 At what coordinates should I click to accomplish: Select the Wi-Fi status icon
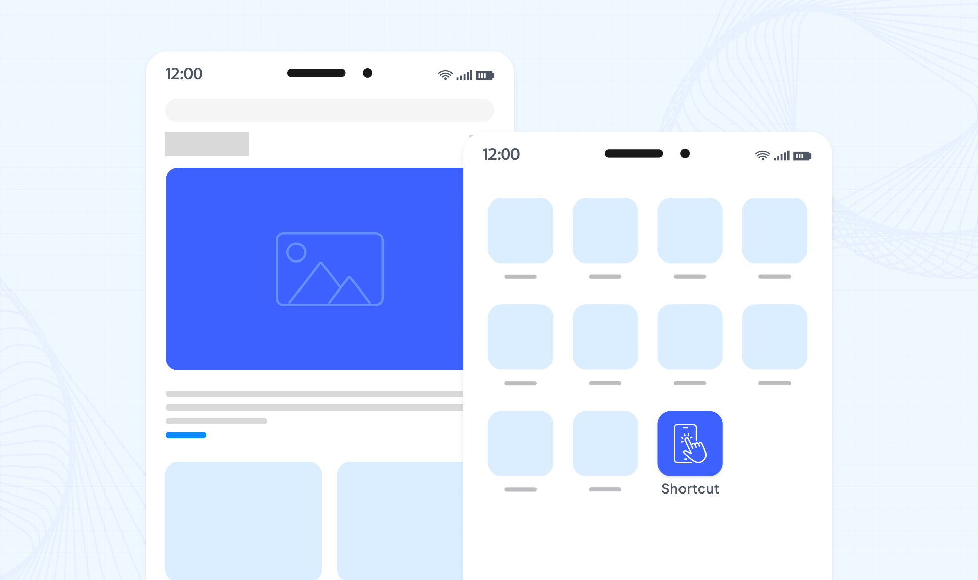tap(760, 154)
